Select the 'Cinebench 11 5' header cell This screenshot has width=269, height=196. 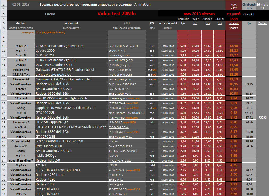(x=249, y=6)
